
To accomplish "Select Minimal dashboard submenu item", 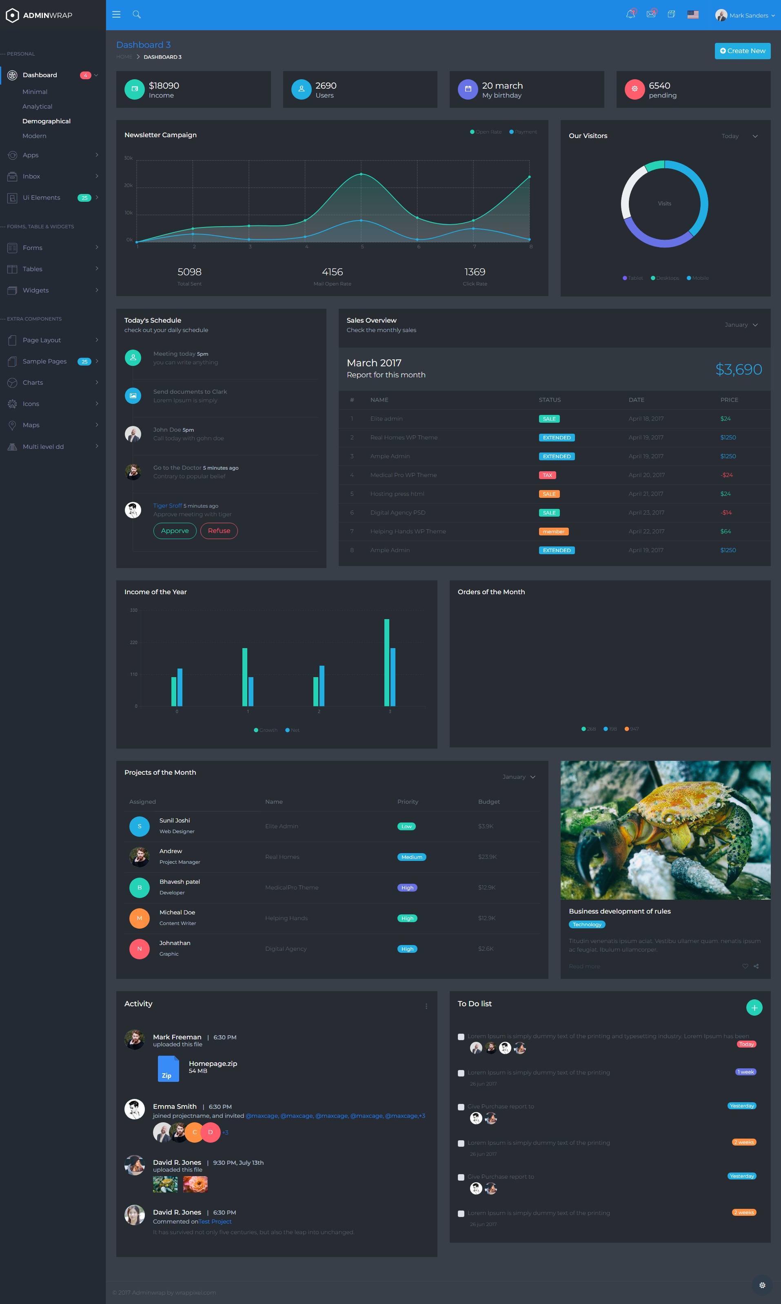I will coord(35,91).
